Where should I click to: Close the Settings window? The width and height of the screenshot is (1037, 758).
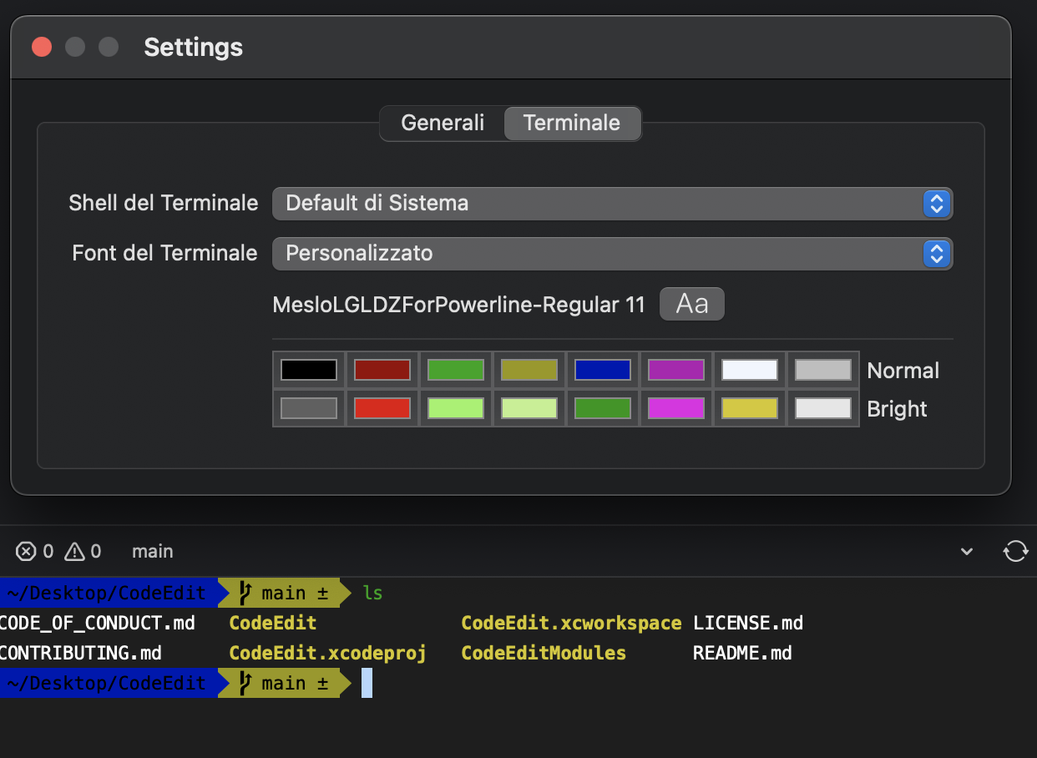coord(42,47)
